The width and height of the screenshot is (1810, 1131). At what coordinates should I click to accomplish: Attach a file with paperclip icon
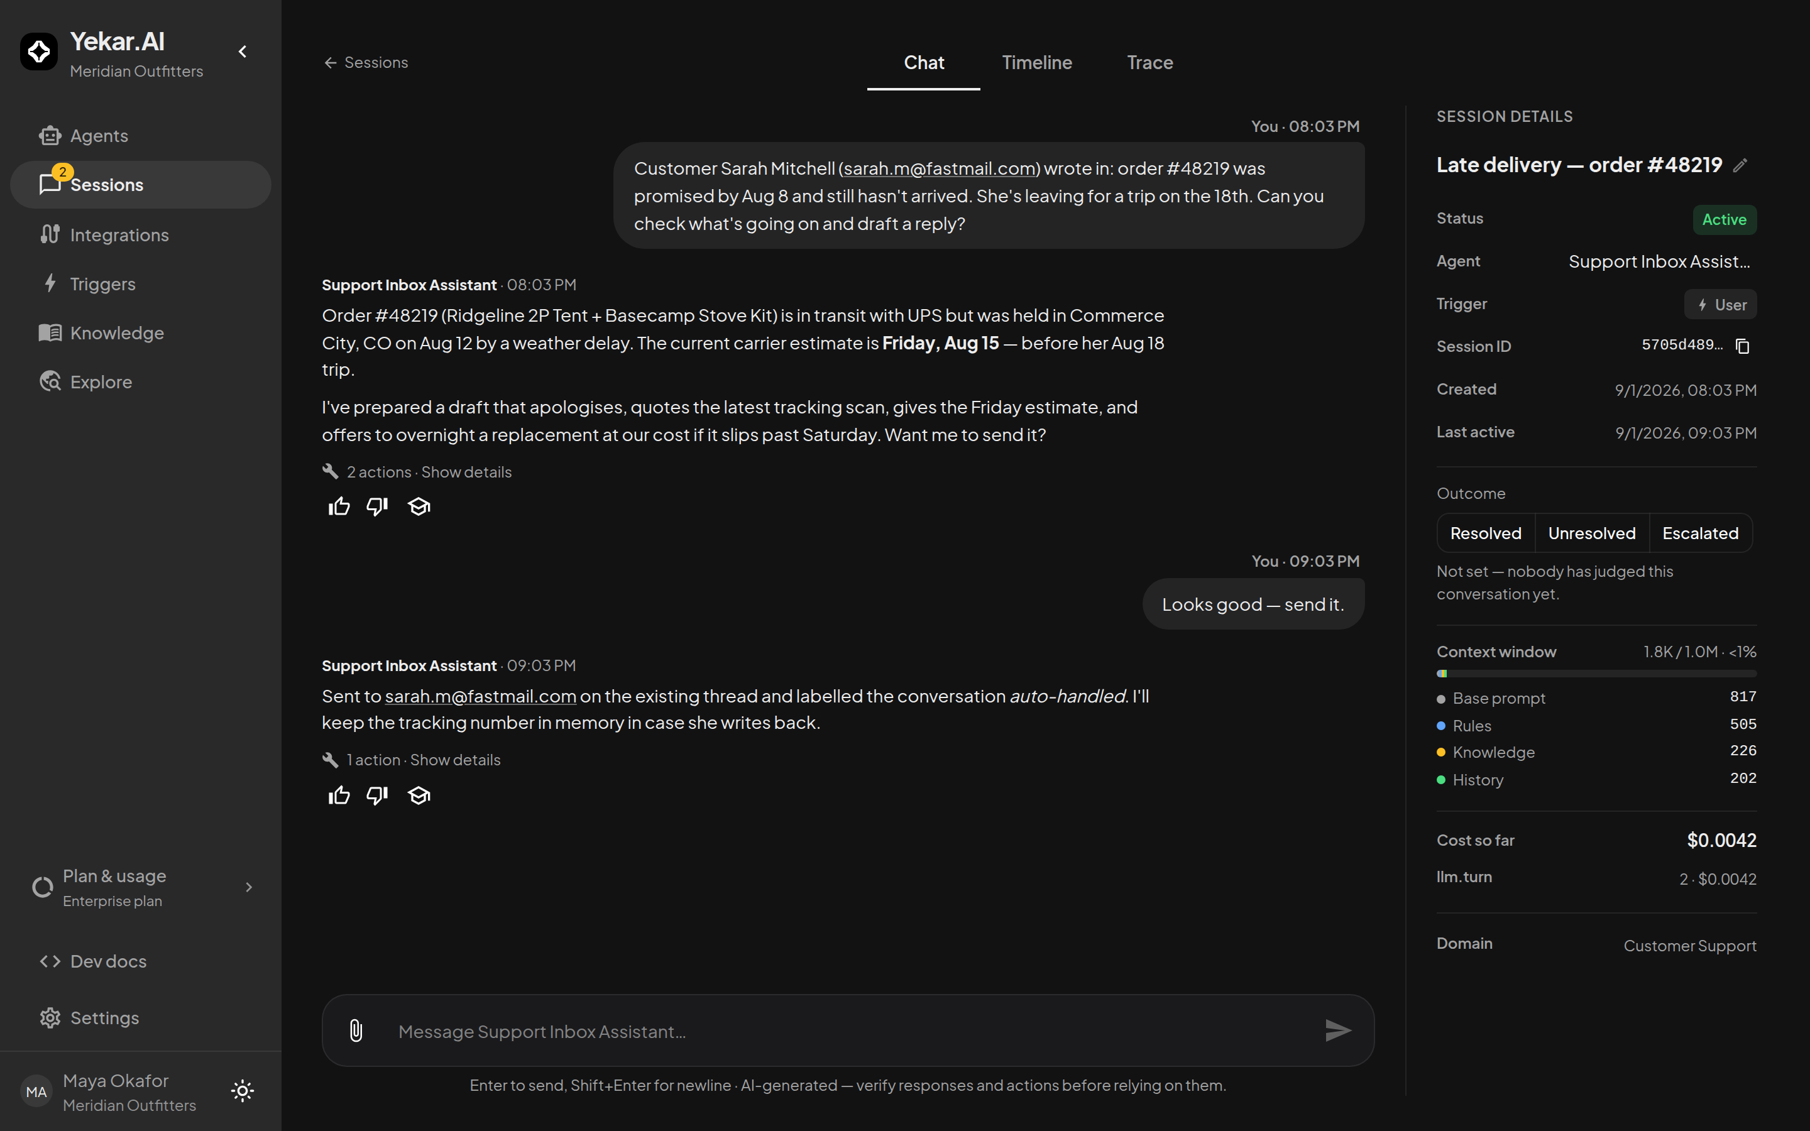356,1030
